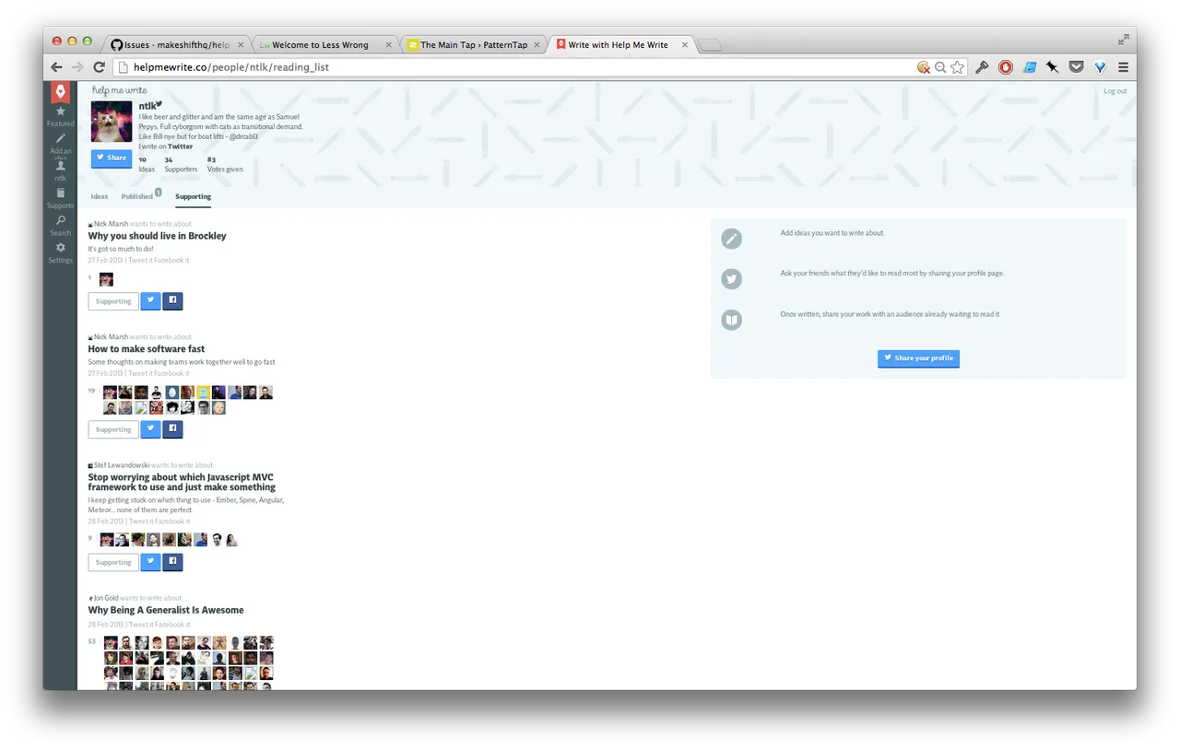1180x750 pixels.
Task: Open Settings gear in sidebar
Action: point(61,248)
